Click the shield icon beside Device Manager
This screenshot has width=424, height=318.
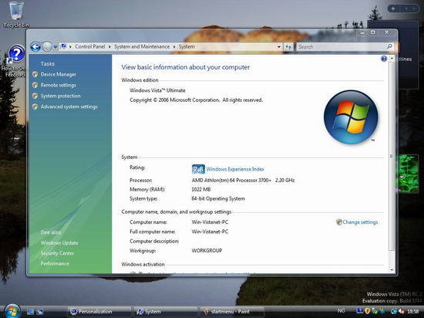35,74
